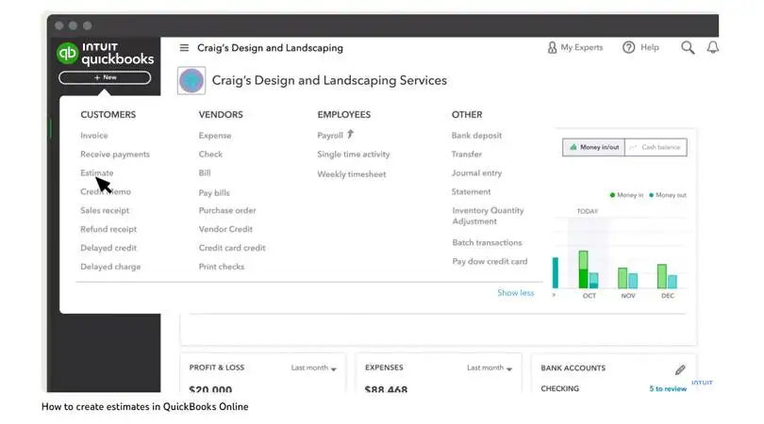Open the hamburger navigation menu
Image resolution: width=764 pixels, height=424 pixels.
(184, 48)
